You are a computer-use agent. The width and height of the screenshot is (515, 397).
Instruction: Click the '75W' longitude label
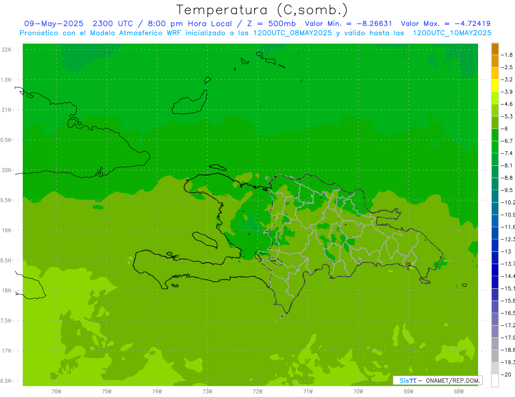coord(106,391)
